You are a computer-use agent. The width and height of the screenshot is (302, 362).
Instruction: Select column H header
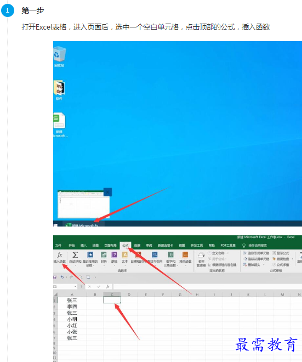click(x=197, y=295)
